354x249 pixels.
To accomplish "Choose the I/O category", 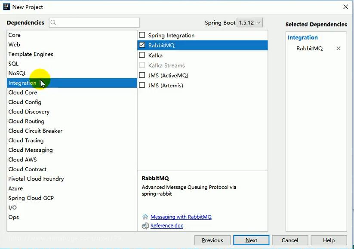I will pos(72,208).
